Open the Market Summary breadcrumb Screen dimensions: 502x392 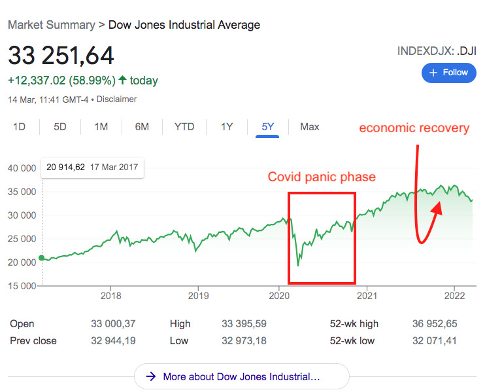(52, 25)
